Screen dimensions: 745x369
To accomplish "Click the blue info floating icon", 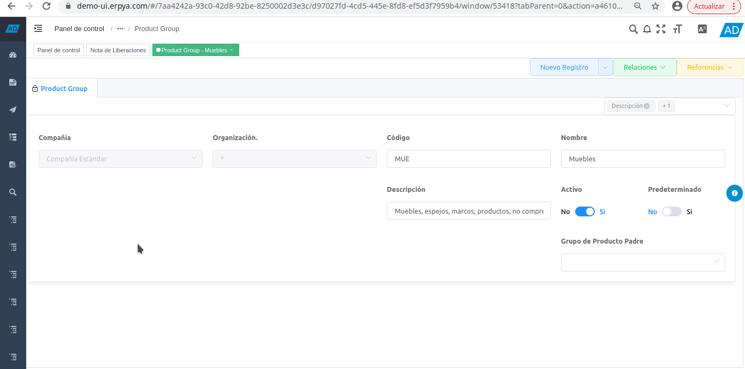I will click(735, 193).
